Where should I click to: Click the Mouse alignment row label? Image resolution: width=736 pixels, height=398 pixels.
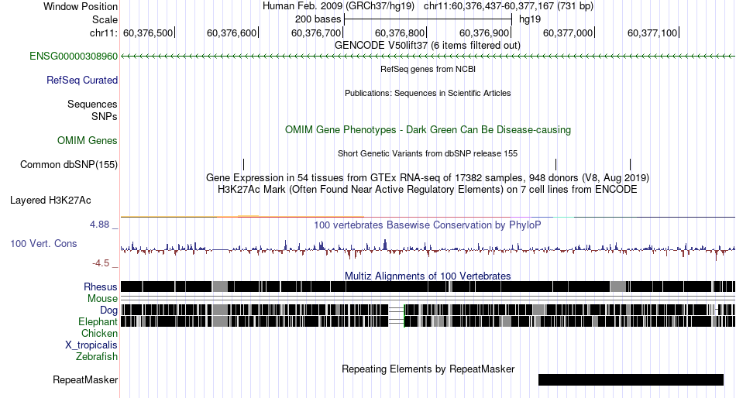click(x=102, y=299)
